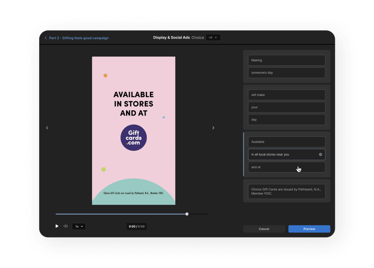Click the back chevron beside the campaign name

pos(46,38)
